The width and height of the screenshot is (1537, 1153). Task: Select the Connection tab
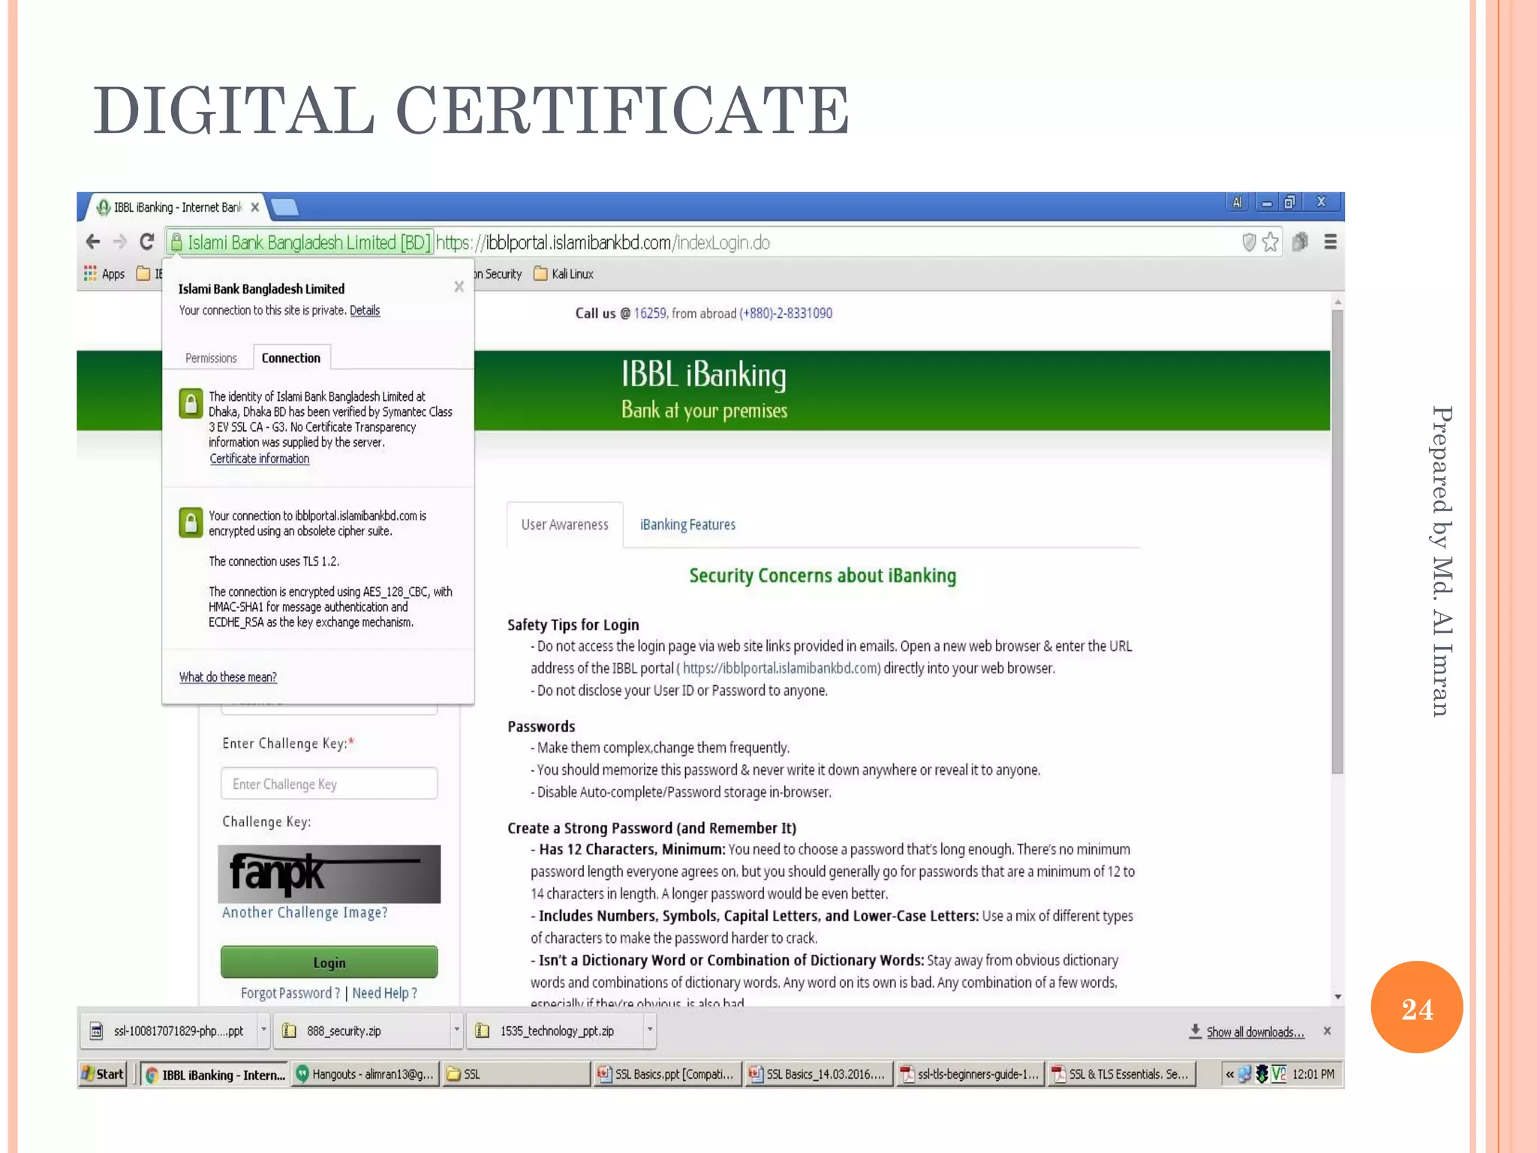coord(291,358)
